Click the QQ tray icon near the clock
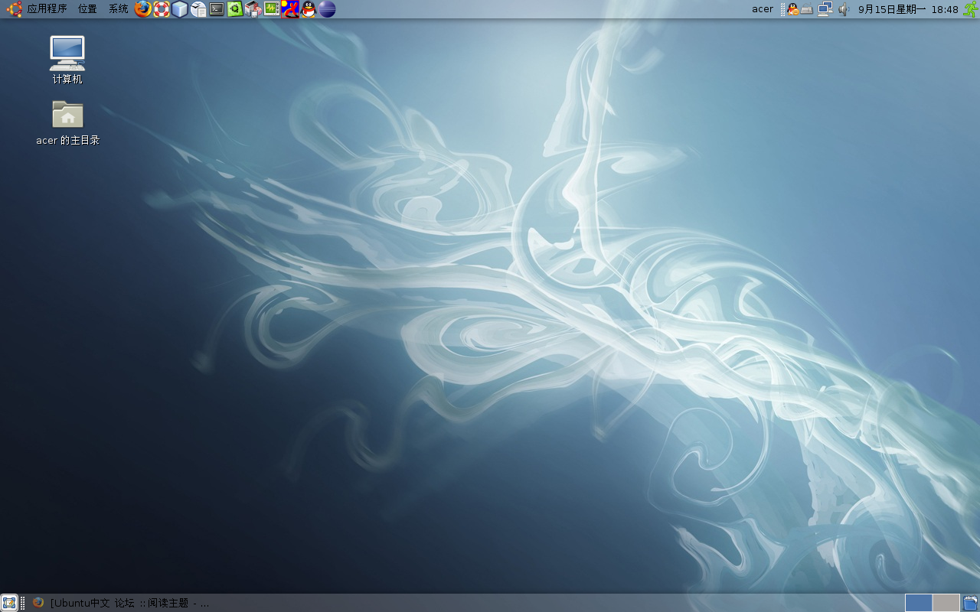980x612 pixels. [x=793, y=9]
